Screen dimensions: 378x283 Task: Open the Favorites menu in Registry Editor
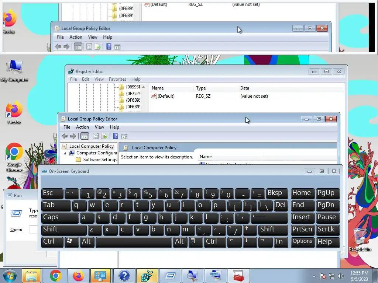point(117,79)
